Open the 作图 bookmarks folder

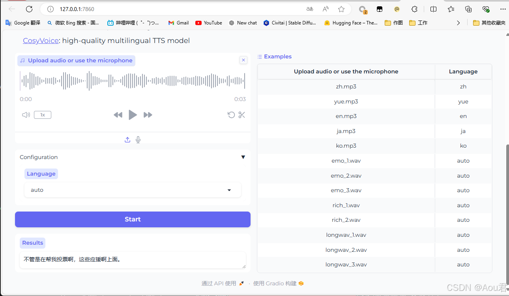(x=394, y=23)
